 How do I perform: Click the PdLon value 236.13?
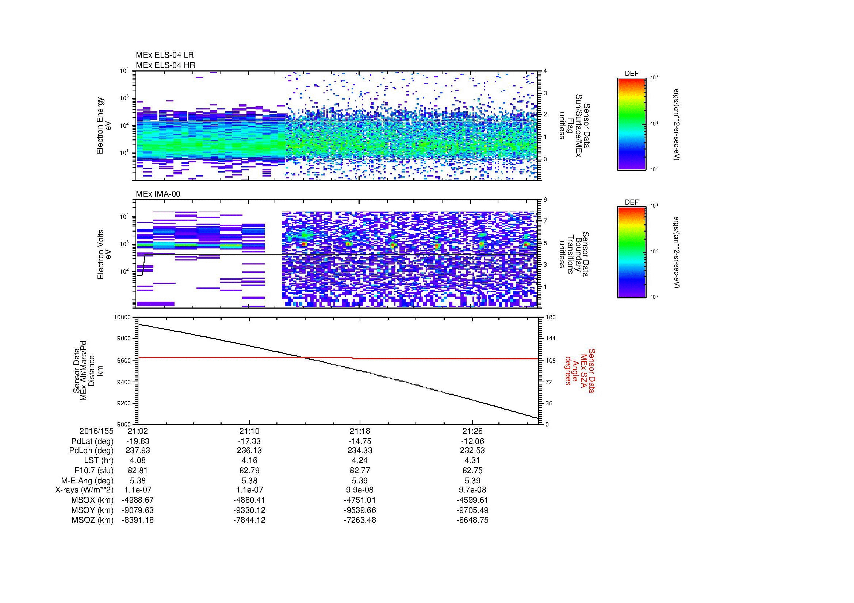[x=249, y=450]
